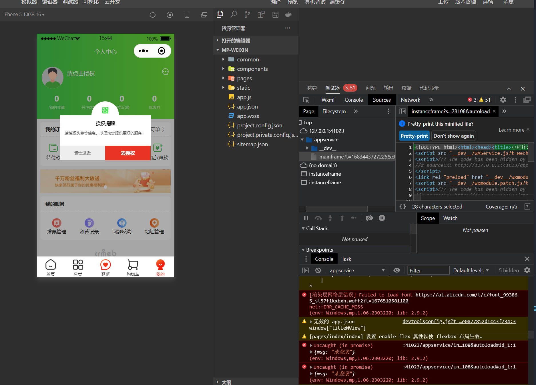
Task: Click the simulator stop icon
Action: tap(170, 15)
